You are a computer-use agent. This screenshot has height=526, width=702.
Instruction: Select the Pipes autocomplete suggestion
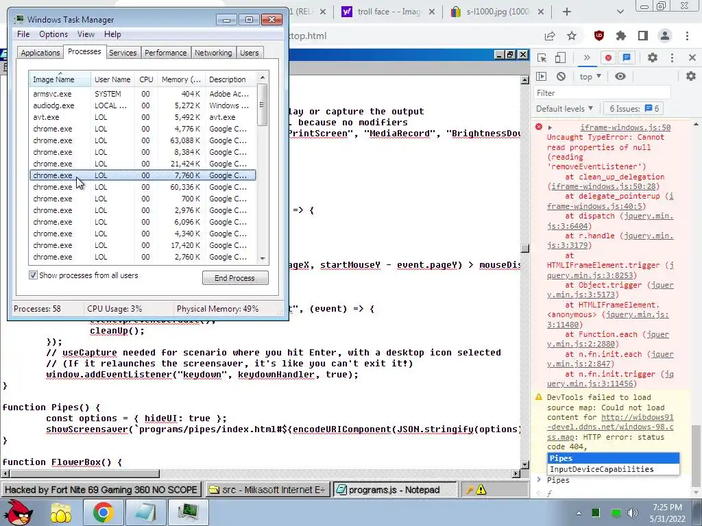tap(613, 458)
